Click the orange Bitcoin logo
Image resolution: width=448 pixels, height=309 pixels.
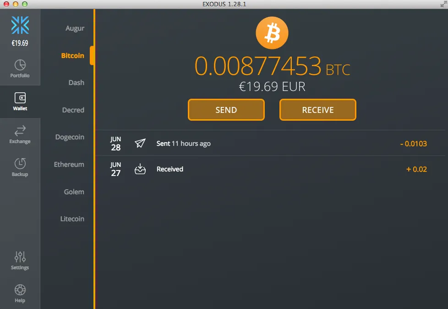[272, 33]
